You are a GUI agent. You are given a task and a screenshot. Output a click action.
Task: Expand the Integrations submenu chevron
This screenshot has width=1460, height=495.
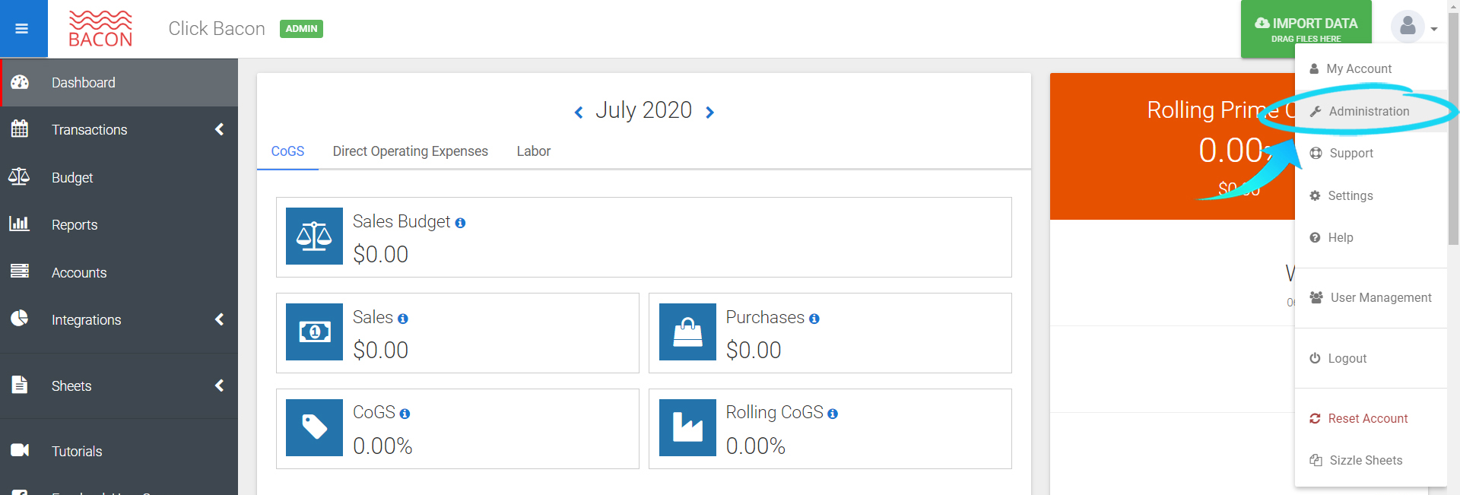click(219, 319)
